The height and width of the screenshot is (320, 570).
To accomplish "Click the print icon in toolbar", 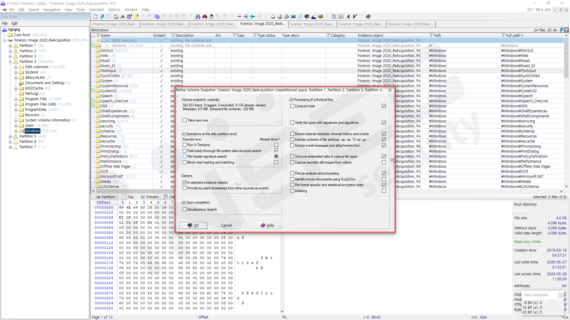I will tap(122, 16).
